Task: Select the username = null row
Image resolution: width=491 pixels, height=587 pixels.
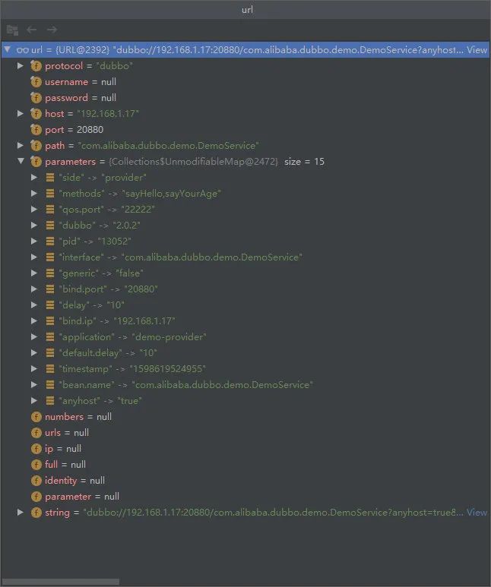Action: 245,82
